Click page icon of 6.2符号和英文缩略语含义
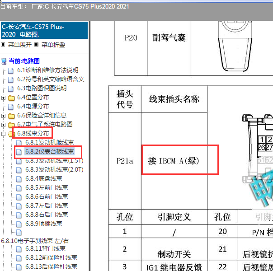The width and height of the screenshot is (273, 271). pos(11,79)
